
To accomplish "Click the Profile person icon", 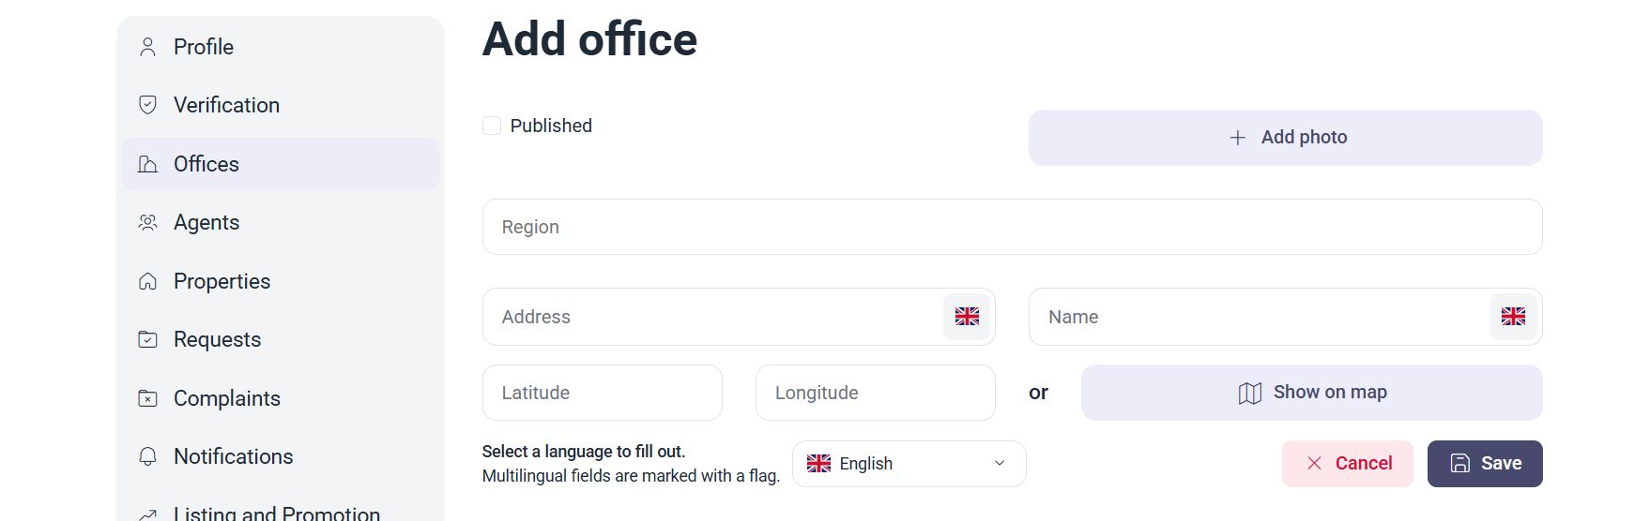I will point(147,47).
